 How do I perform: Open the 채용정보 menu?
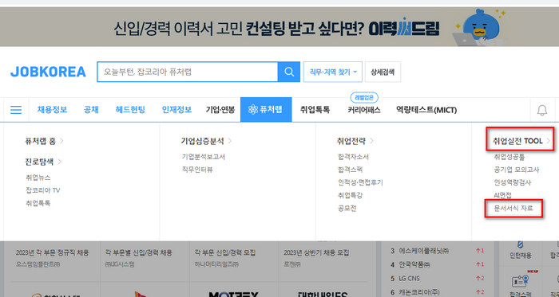pos(52,109)
